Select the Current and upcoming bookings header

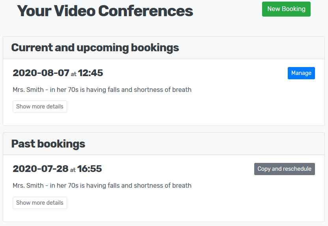pyautogui.click(x=95, y=48)
